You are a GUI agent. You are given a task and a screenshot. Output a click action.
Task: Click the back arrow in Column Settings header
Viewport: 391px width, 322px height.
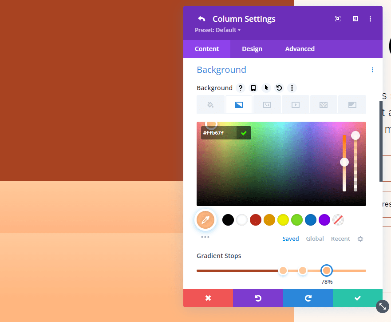(x=201, y=19)
